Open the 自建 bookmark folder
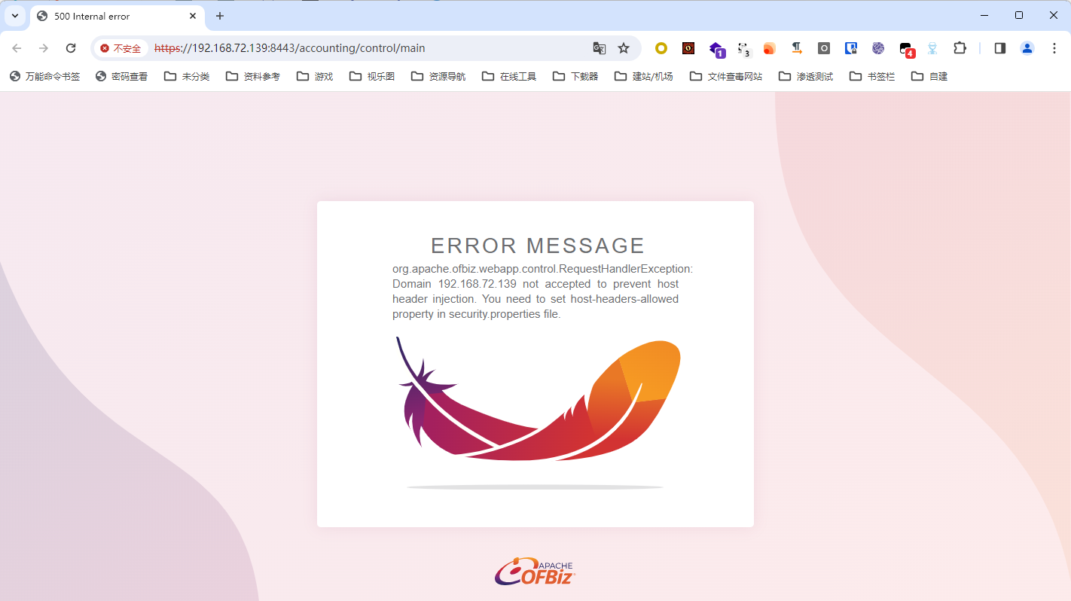Image resolution: width=1071 pixels, height=601 pixels. point(929,76)
